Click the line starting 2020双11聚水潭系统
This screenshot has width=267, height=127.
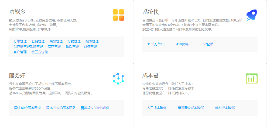pos(178,29)
